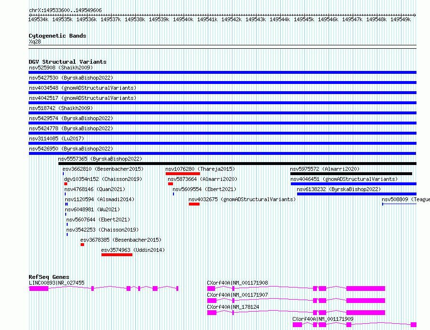430x330 pixels.
Task: Open esv3662810 (Besenbacher2015) label
Action: click(x=103, y=169)
